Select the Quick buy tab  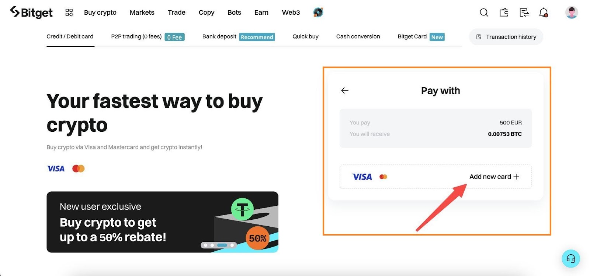(x=305, y=36)
